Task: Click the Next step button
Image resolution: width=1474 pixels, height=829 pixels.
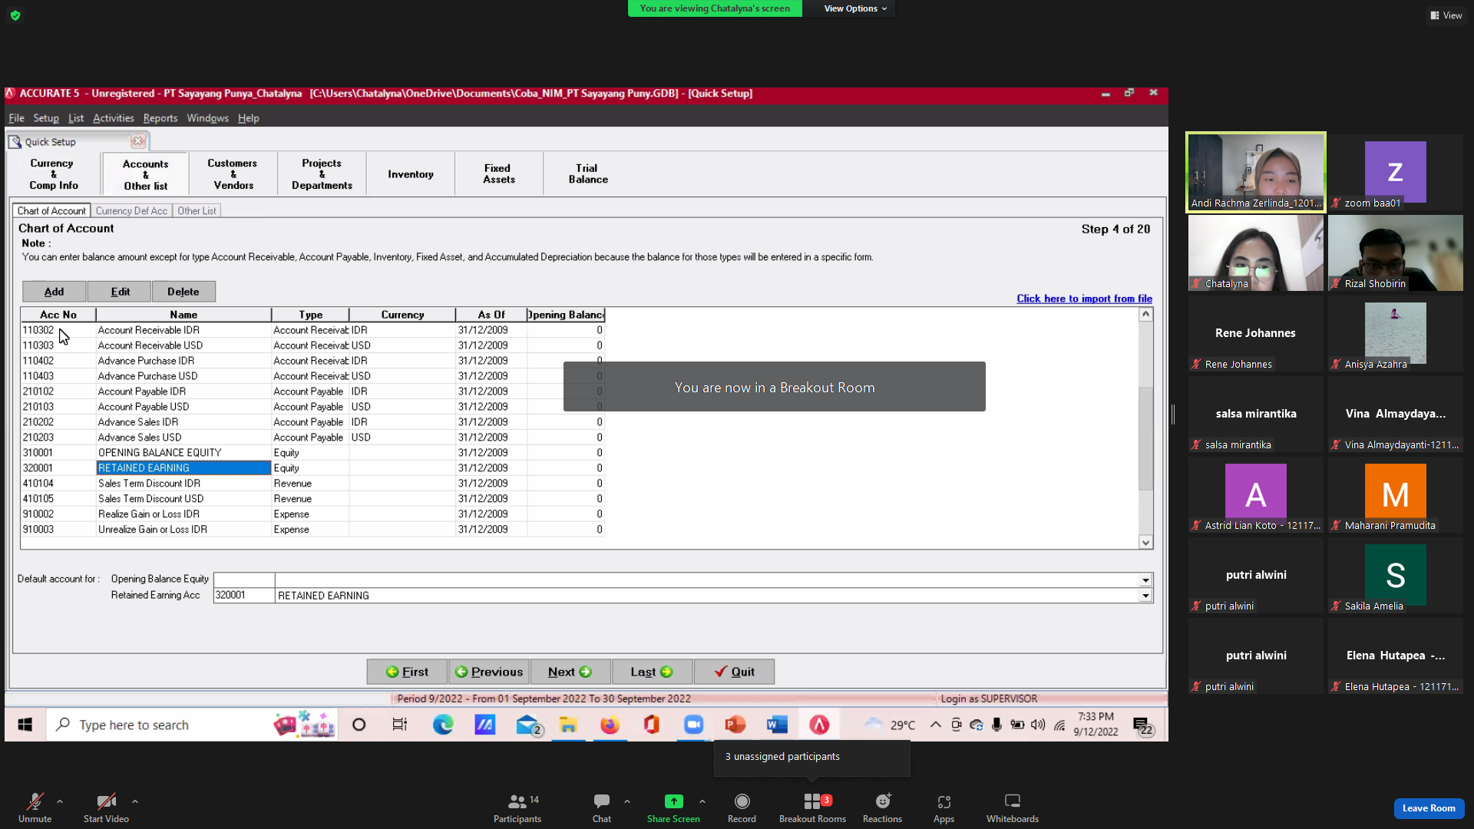Action: coord(570,672)
